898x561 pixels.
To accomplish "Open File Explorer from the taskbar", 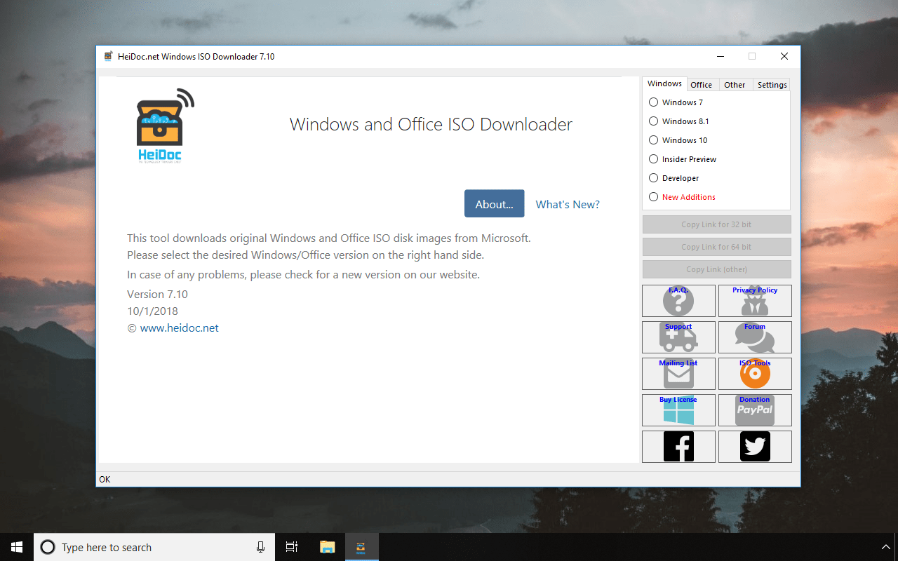I will tap(327, 547).
